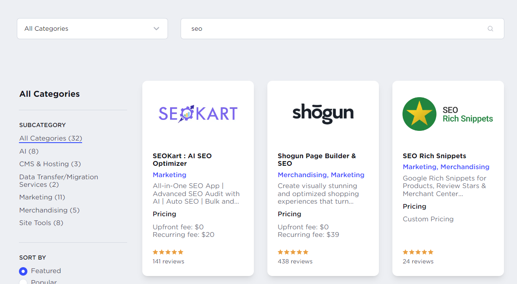The height and width of the screenshot is (284, 517).
Task: Click the 141 reviews text
Action: point(168,261)
